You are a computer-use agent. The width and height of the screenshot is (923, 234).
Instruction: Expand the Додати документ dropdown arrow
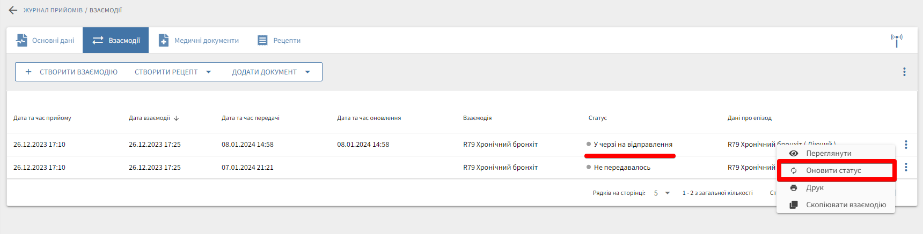pyautogui.click(x=307, y=72)
